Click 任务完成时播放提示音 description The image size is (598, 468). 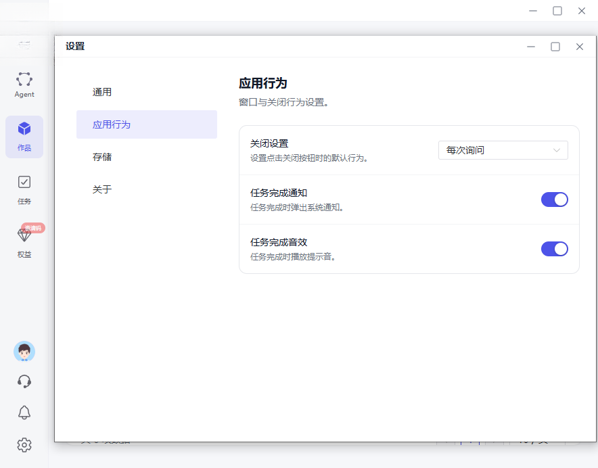[x=293, y=257]
